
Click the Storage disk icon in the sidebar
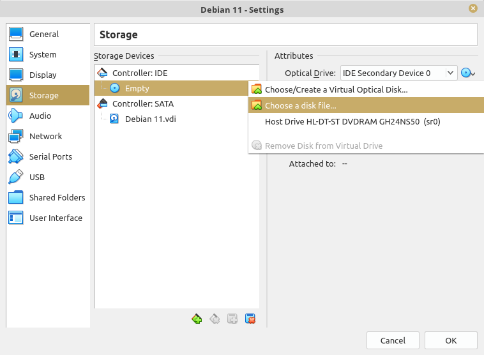coord(16,95)
